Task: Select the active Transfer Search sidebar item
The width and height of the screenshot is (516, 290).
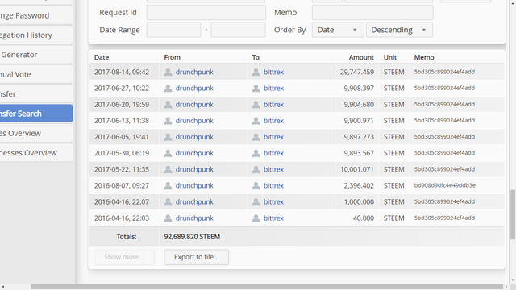Action: [35, 114]
